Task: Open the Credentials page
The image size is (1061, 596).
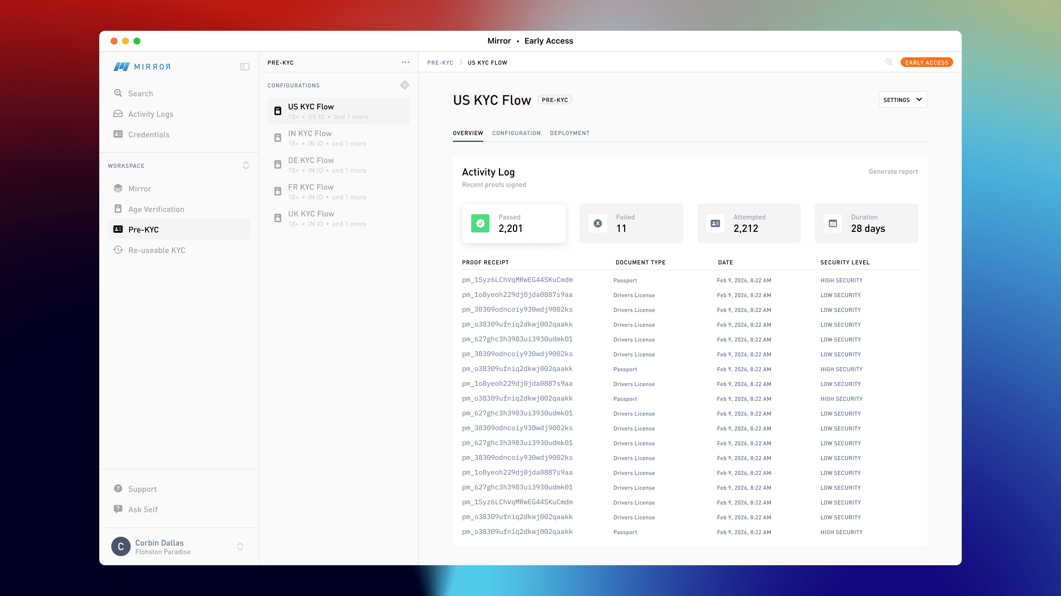Action: tap(149, 134)
